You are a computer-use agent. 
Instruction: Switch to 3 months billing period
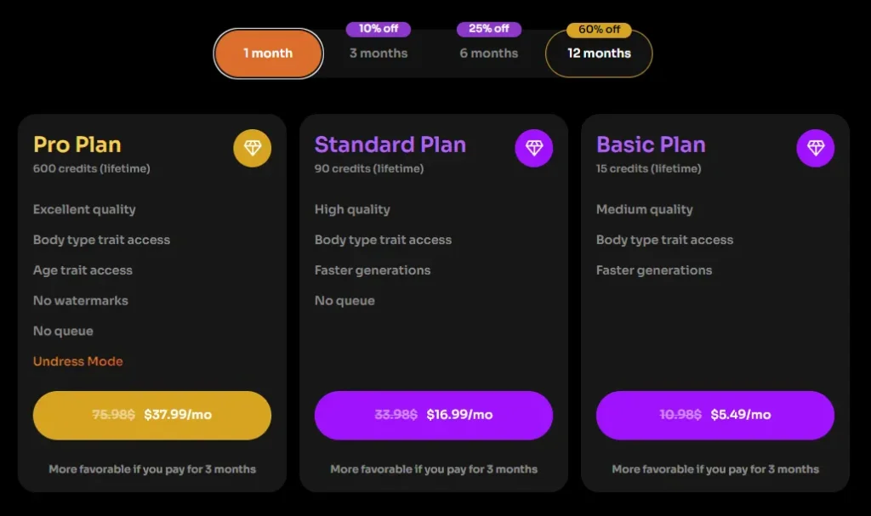[379, 54]
